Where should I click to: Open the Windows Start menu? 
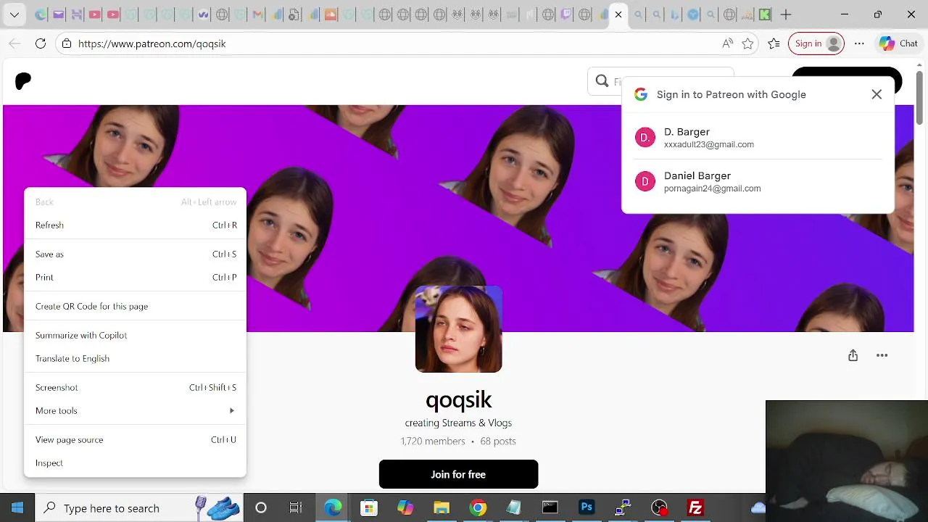pos(17,507)
